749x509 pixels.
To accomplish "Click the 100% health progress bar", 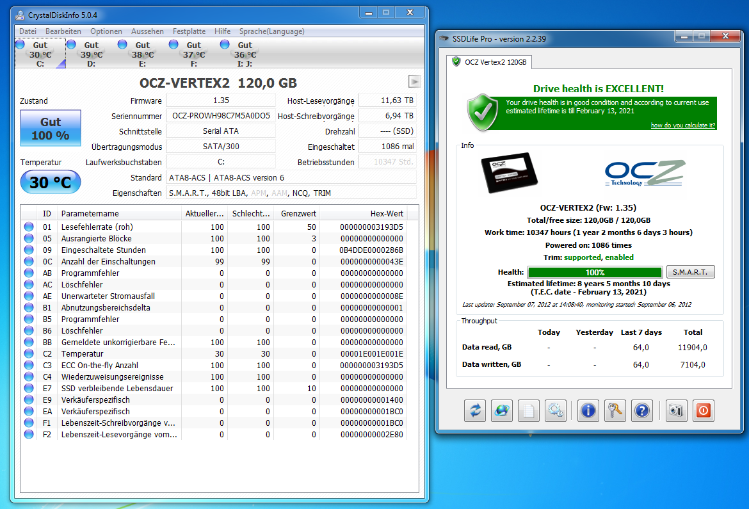I will [x=595, y=272].
